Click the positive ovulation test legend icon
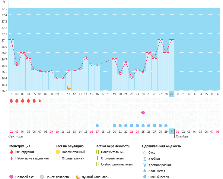Viewport: 223px width, 179px height. click(58, 152)
